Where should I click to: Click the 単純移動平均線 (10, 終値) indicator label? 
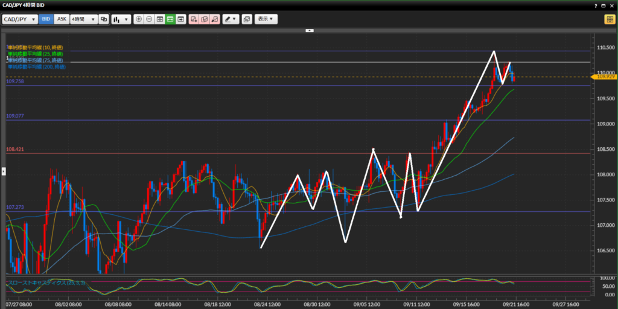click(x=35, y=47)
